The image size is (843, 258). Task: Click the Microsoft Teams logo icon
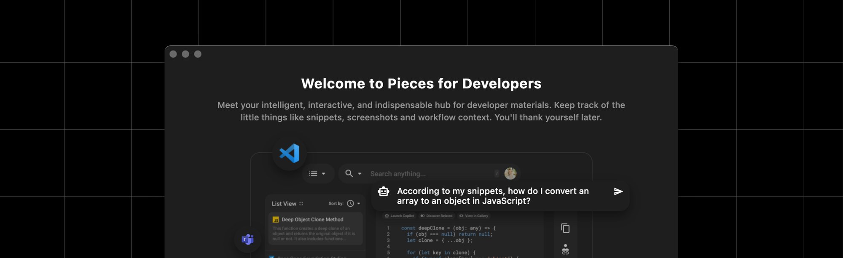247,239
